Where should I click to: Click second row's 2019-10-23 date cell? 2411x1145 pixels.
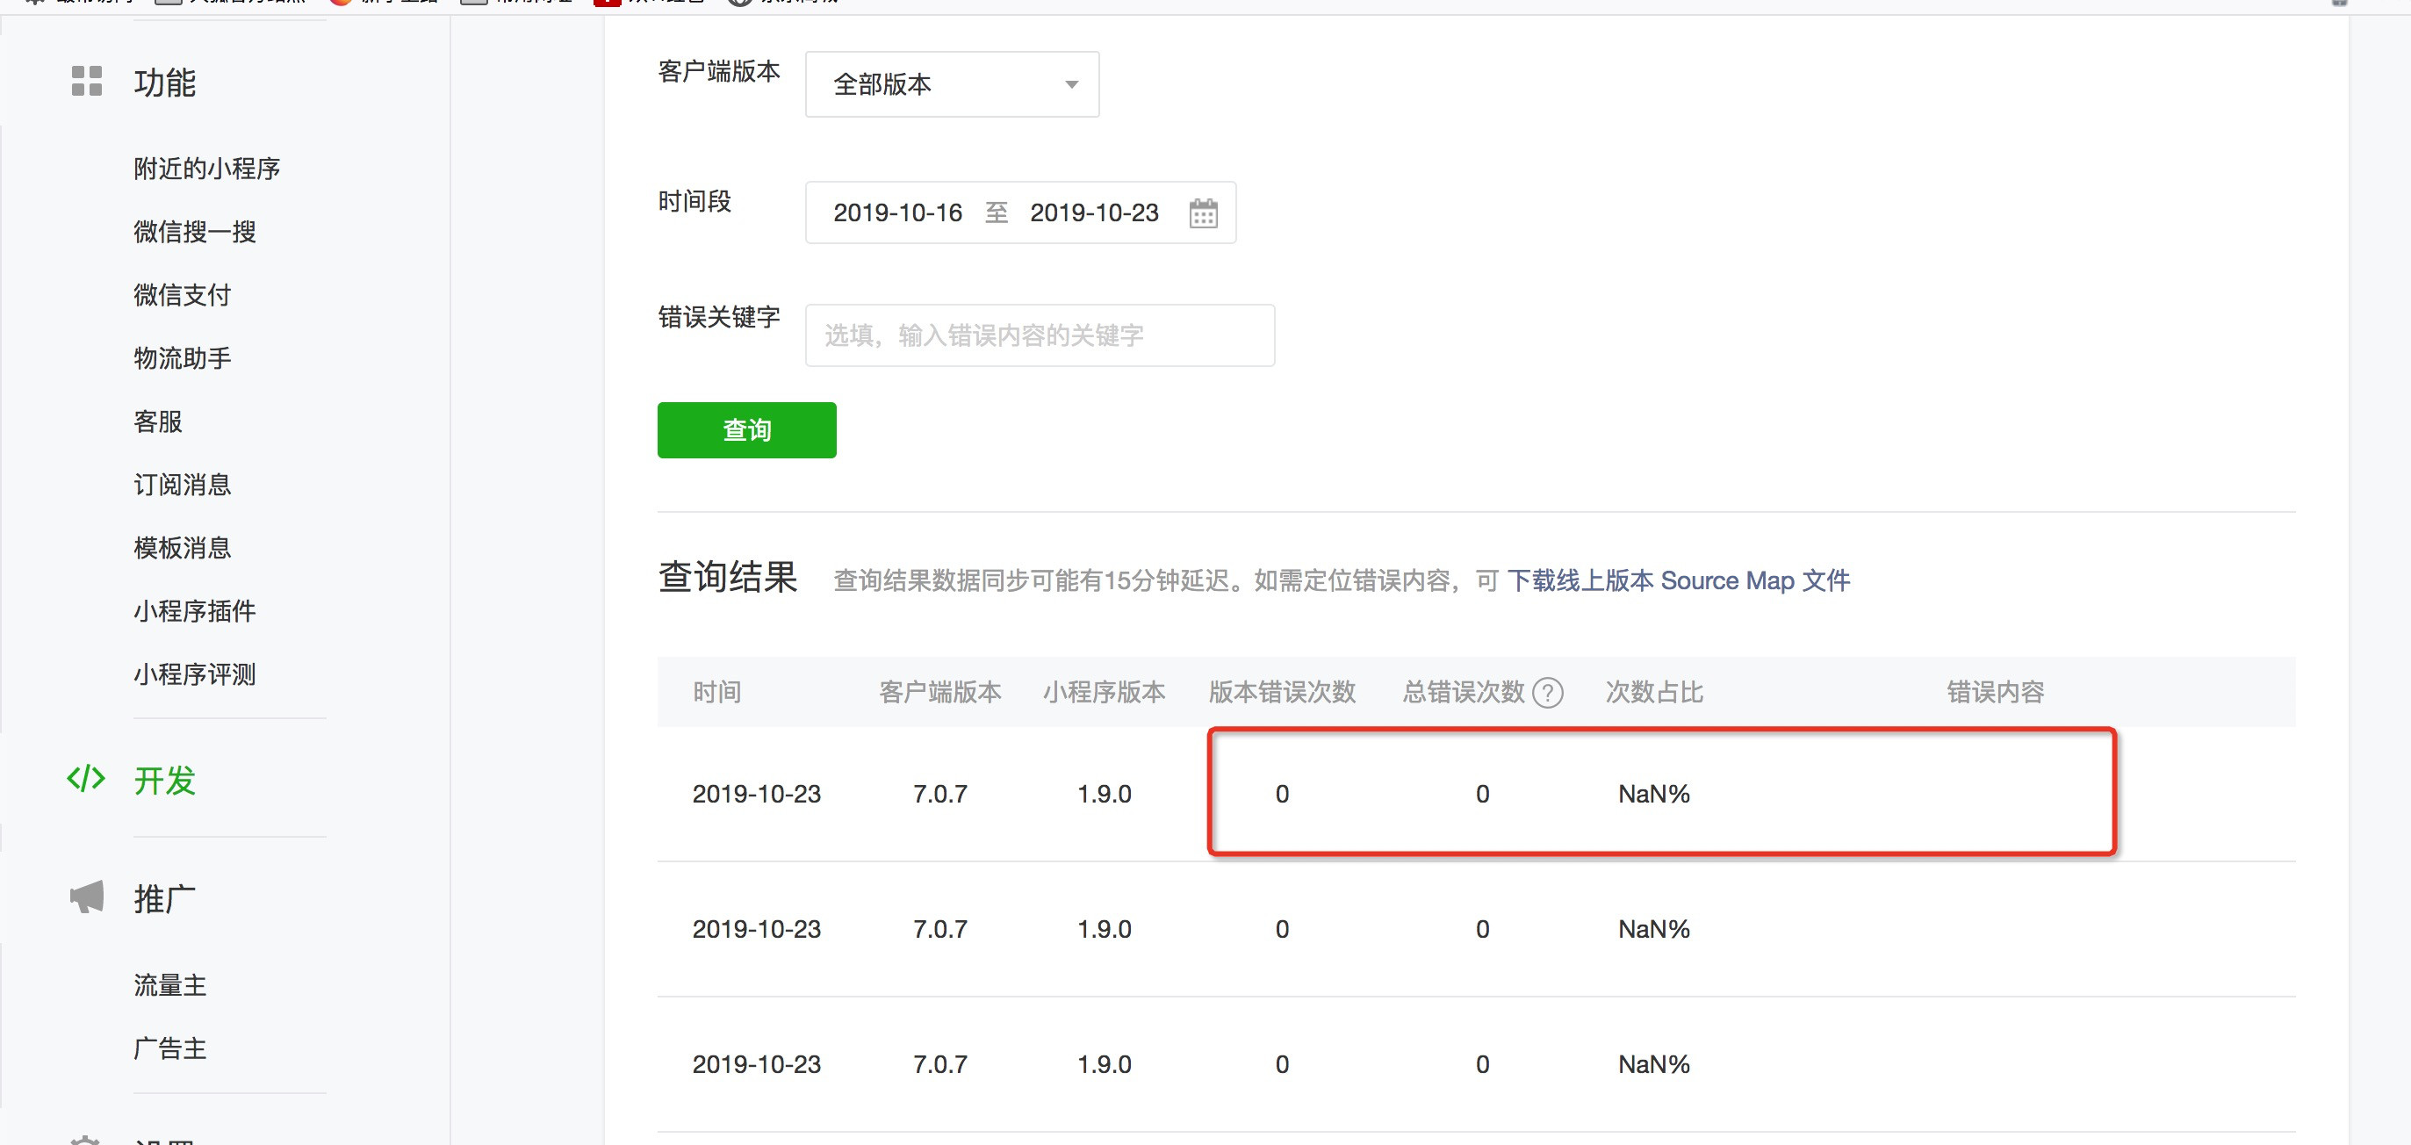click(x=756, y=929)
